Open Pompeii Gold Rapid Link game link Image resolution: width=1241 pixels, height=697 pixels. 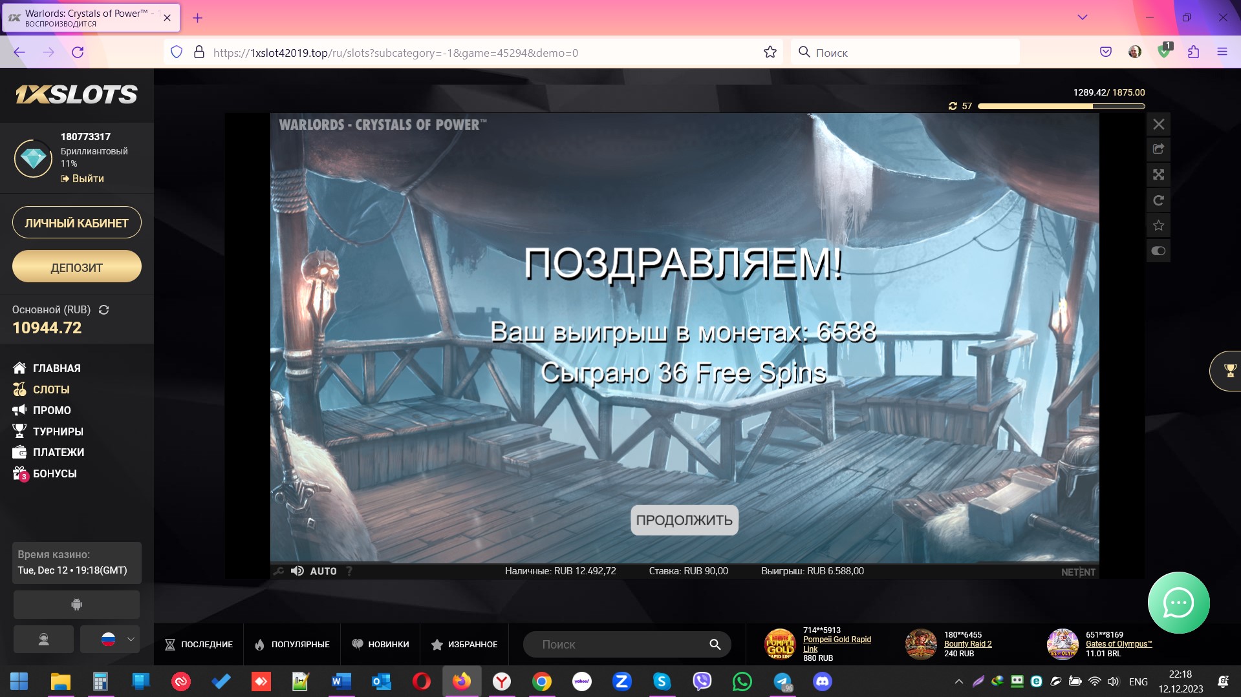pyautogui.click(x=837, y=644)
